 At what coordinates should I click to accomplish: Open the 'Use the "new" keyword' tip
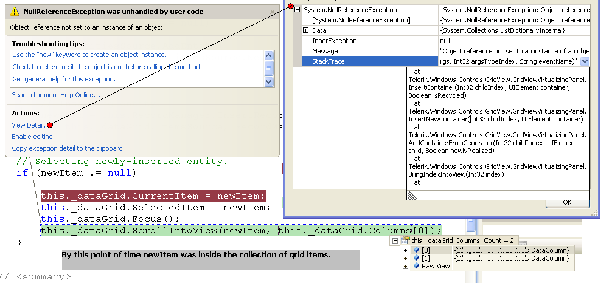click(89, 55)
